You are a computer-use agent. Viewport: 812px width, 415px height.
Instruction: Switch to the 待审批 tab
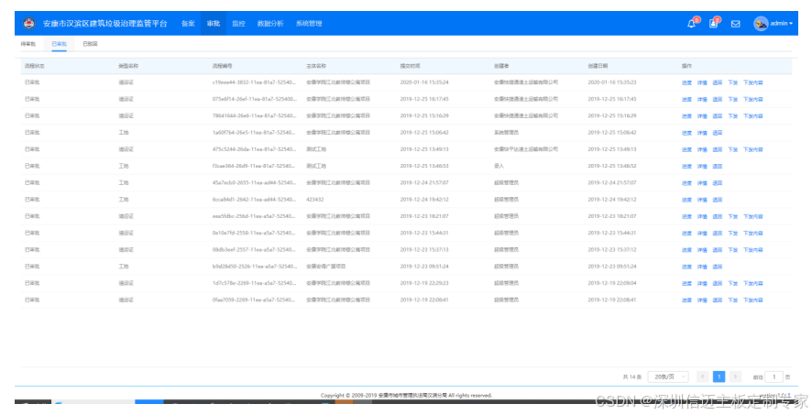(28, 44)
